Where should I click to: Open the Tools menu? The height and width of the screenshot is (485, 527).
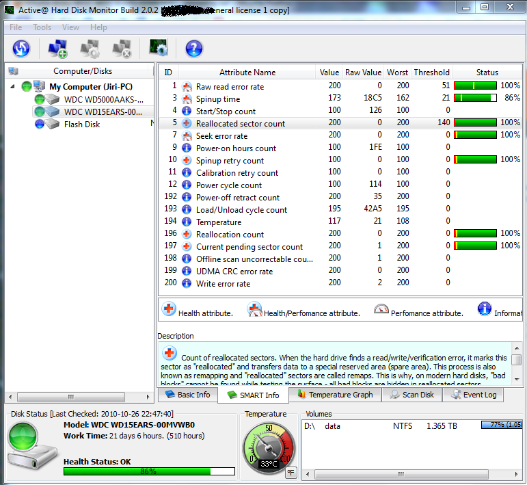(42, 27)
